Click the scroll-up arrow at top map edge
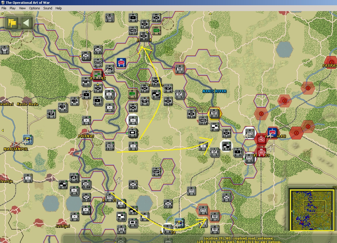Image resolution: width=337 pixels, height=243 pixels. coord(210,13)
